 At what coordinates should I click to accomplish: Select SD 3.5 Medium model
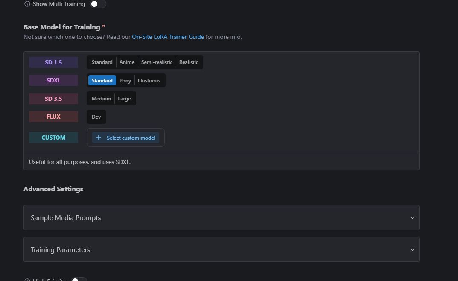[101, 99]
